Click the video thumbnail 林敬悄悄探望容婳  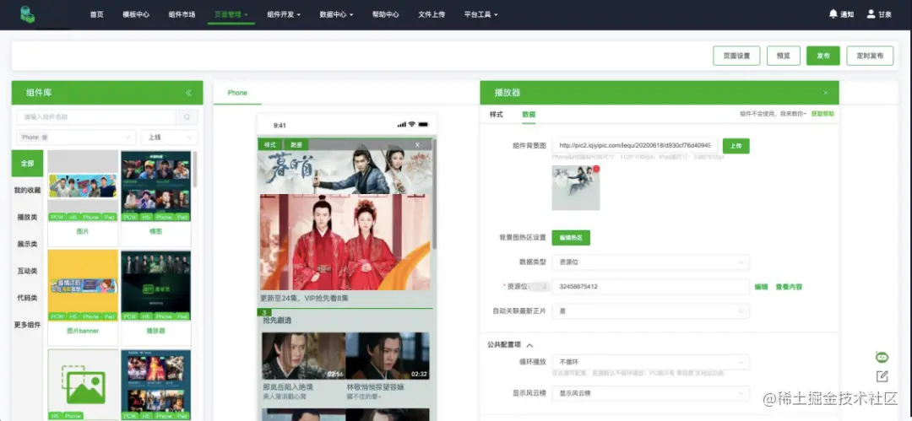click(x=388, y=356)
